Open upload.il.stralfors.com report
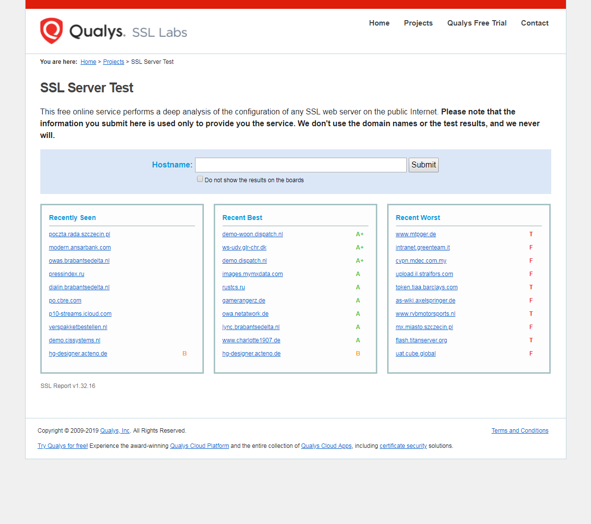This screenshot has height=524, width=591. [x=424, y=274]
